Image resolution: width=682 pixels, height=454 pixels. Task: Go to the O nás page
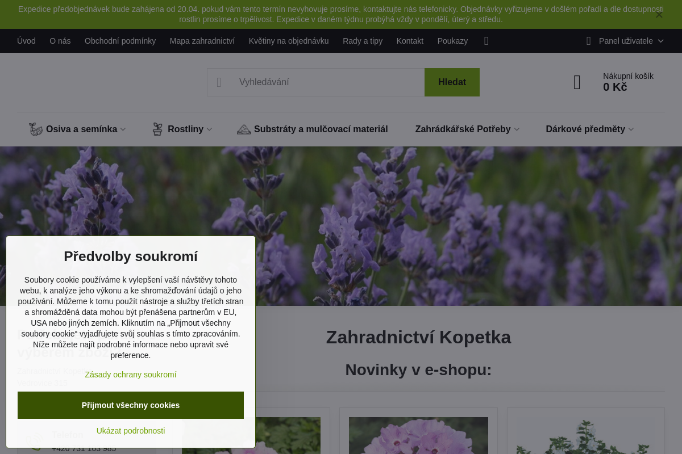60,41
